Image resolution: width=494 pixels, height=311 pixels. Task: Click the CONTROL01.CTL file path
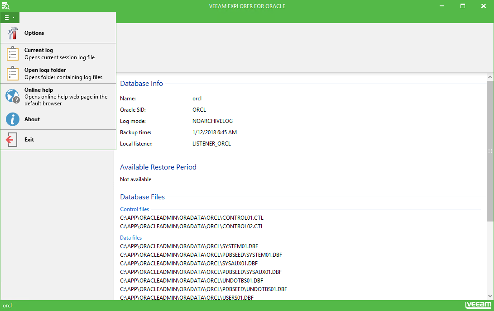[192, 218]
